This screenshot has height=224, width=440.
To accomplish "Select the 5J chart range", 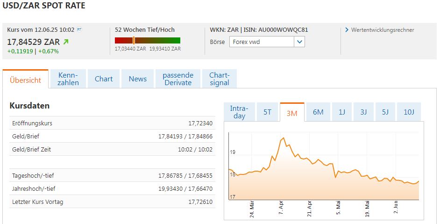I will point(385,112).
